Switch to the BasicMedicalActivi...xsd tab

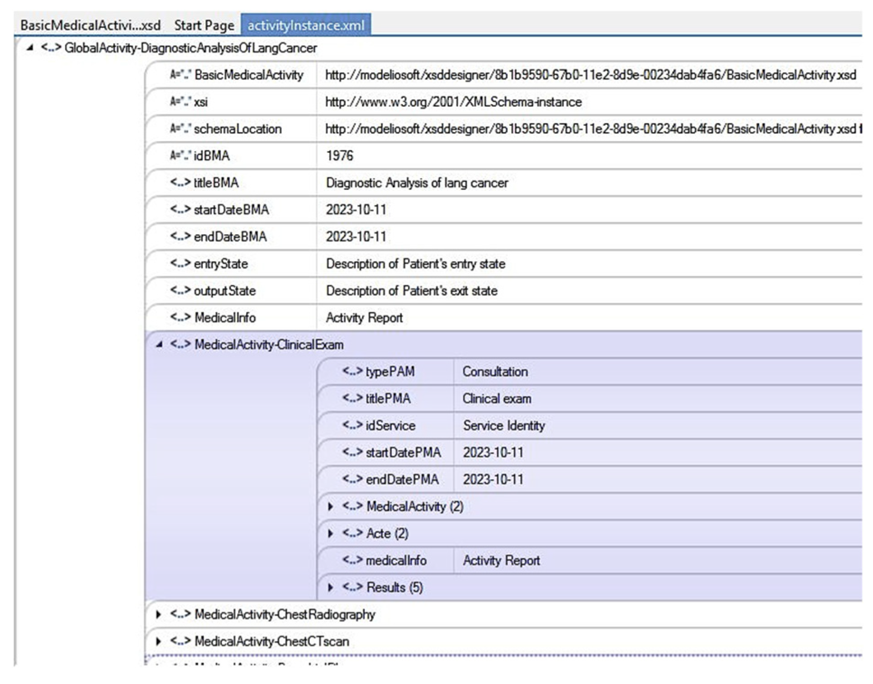pyautogui.click(x=90, y=25)
